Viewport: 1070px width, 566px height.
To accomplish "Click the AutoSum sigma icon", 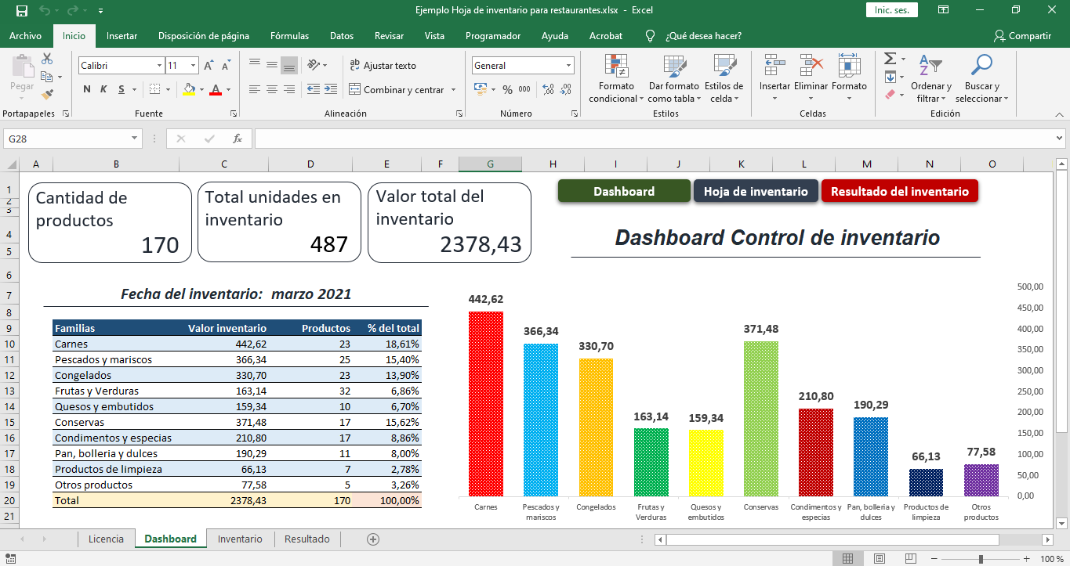I will 890,59.
